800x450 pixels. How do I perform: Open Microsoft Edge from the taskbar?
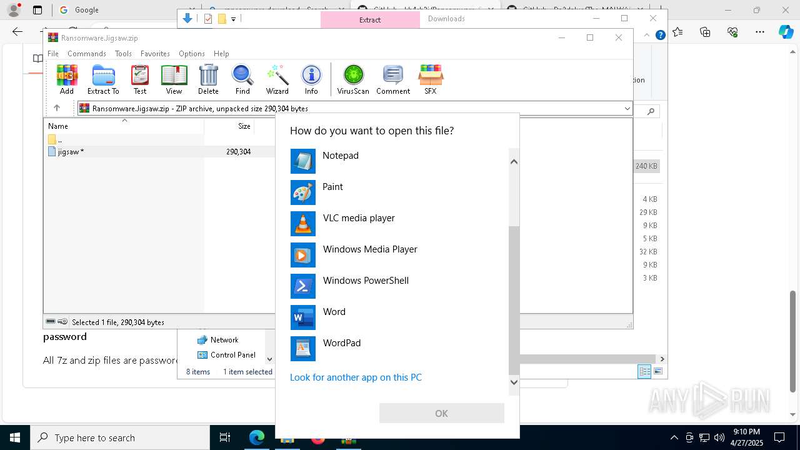coord(257,437)
